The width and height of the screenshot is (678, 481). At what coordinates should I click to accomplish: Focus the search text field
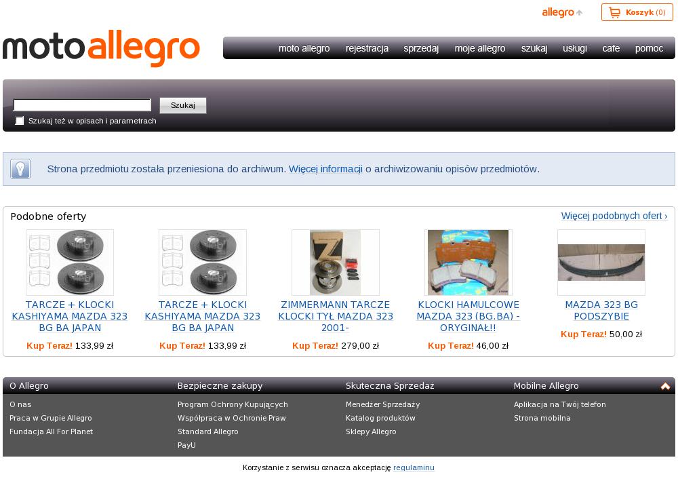pyautogui.click(x=82, y=104)
